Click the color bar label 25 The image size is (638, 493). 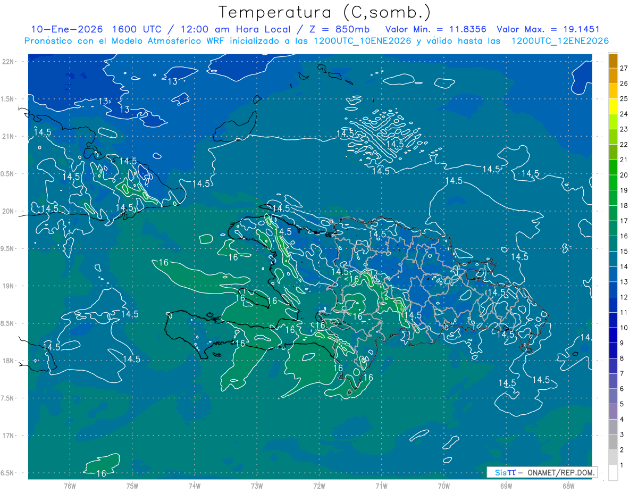click(624, 98)
